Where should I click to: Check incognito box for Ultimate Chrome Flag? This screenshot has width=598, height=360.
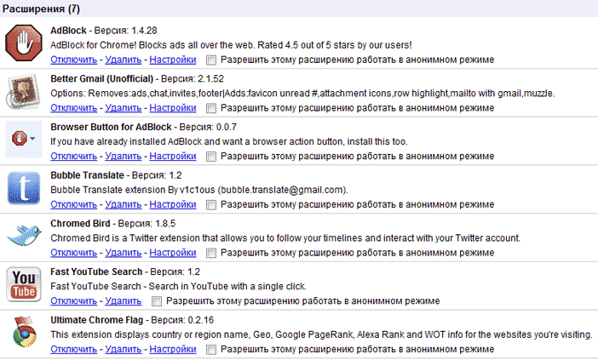211,349
